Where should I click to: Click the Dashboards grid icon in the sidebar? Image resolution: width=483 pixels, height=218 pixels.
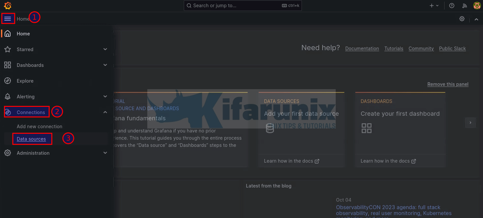click(8, 65)
